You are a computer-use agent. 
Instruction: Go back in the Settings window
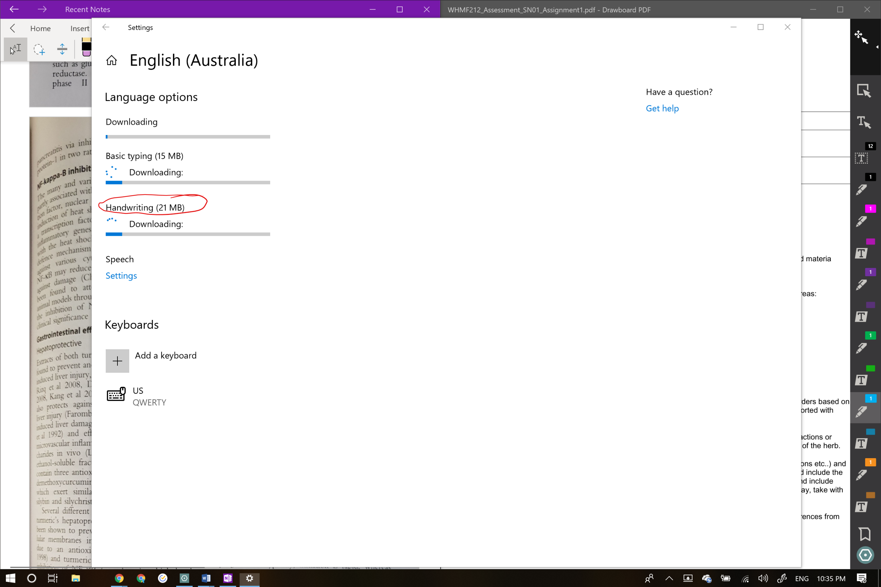pos(106,27)
